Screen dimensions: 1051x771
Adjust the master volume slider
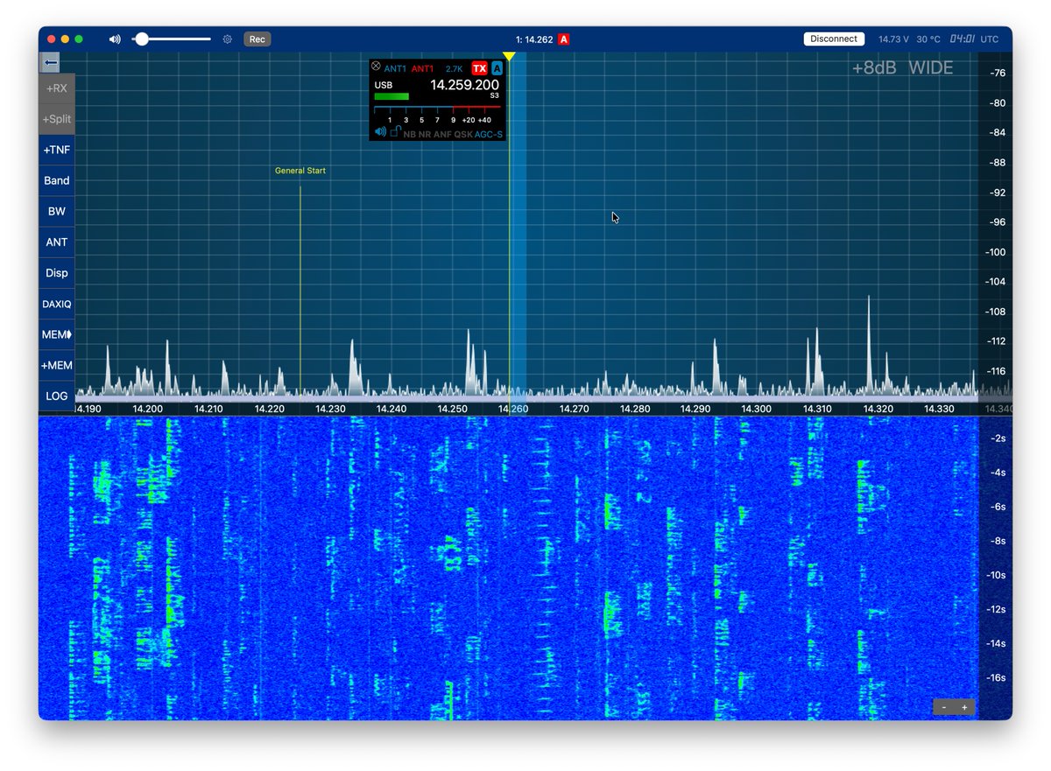(x=172, y=39)
